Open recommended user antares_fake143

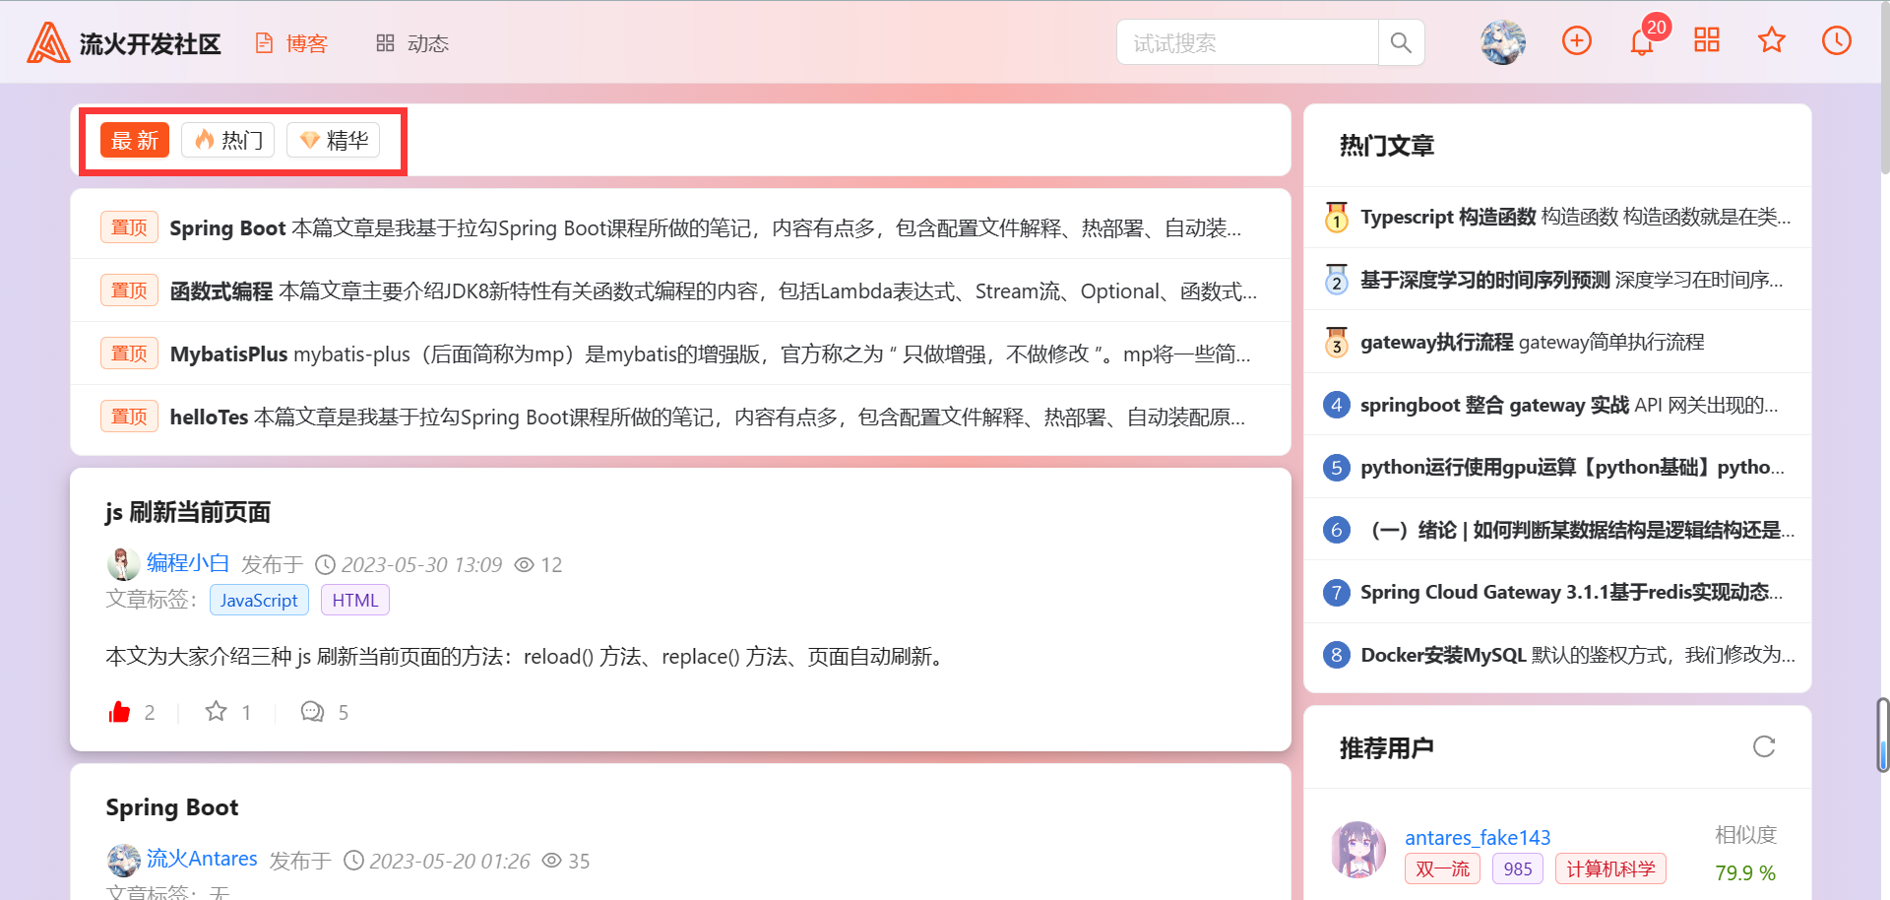tap(1478, 837)
